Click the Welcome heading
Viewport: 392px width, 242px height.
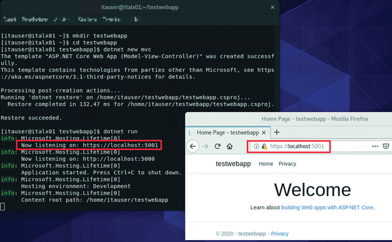[x=312, y=190]
